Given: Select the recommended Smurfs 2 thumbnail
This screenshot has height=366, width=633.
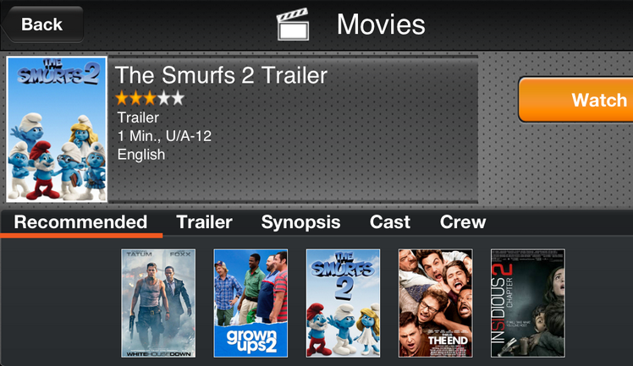Looking at the screenshot, I should point(343,303).
